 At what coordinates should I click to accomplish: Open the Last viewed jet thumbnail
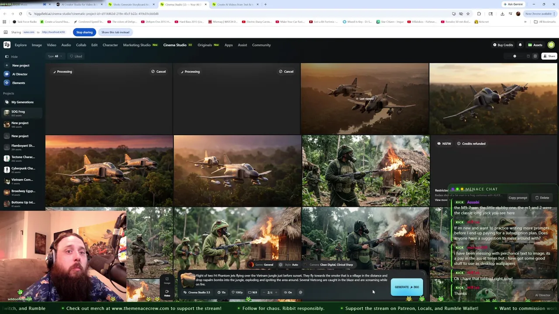(364, 99)
